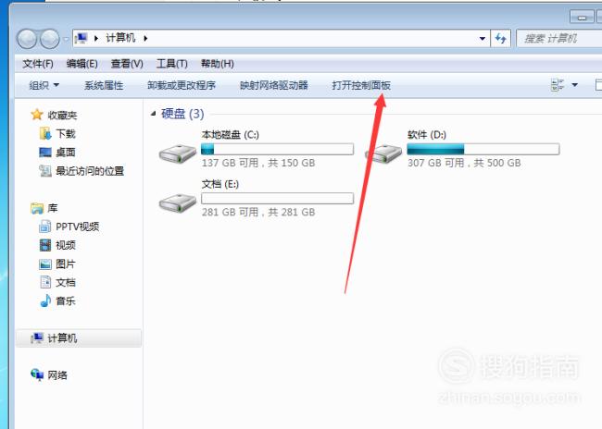Open the view options dropdown arrow
This screenshot has width=602, height=429.
pos(575,85)
